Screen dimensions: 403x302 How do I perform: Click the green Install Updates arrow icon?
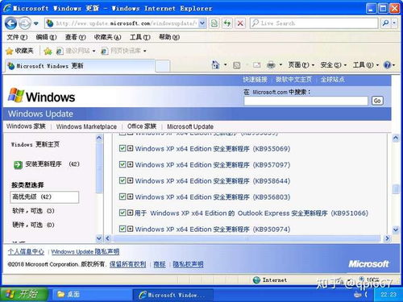point(18,164)
